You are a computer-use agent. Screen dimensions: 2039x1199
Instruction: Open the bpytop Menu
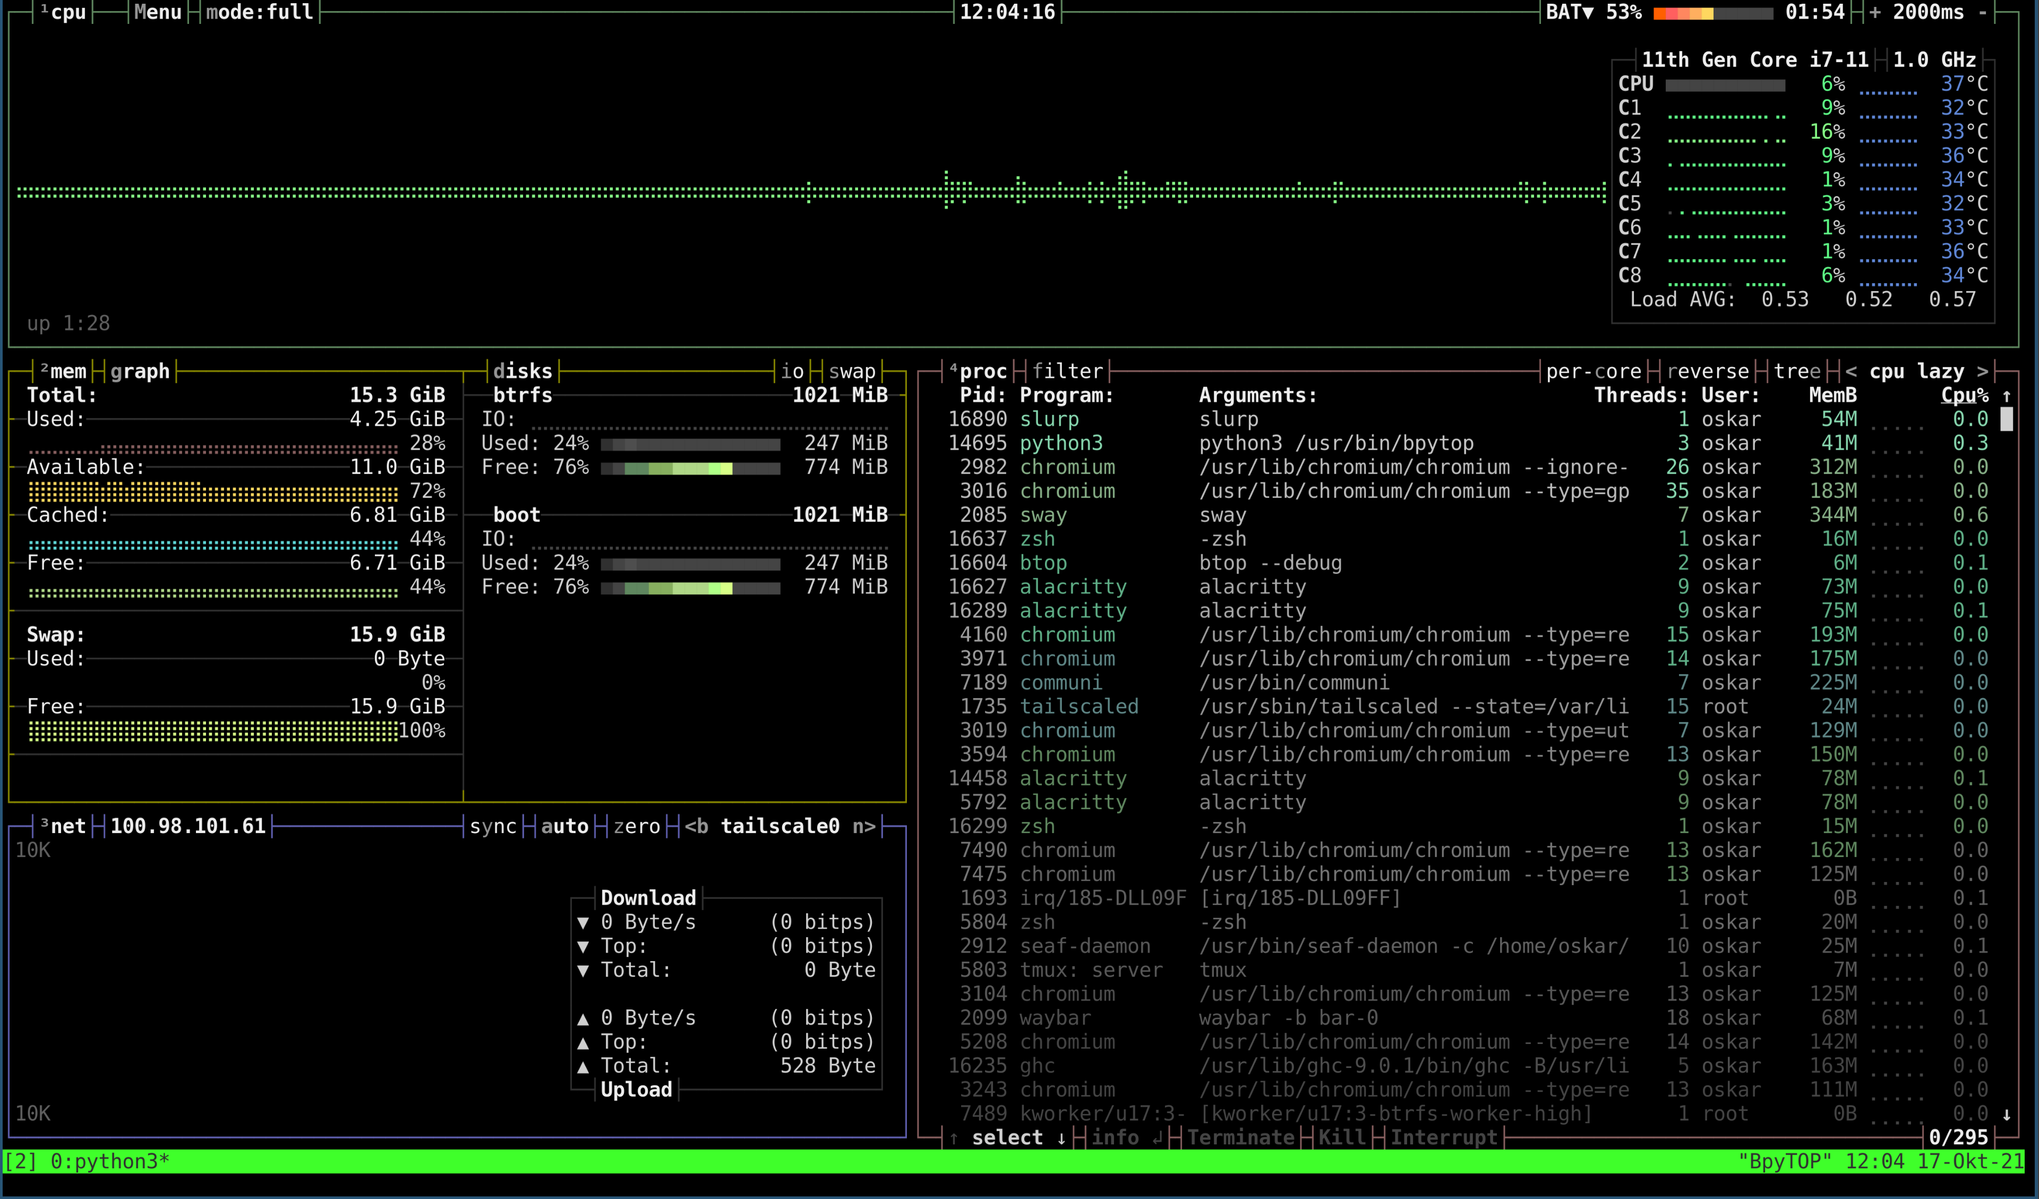(x=158, y=12)
